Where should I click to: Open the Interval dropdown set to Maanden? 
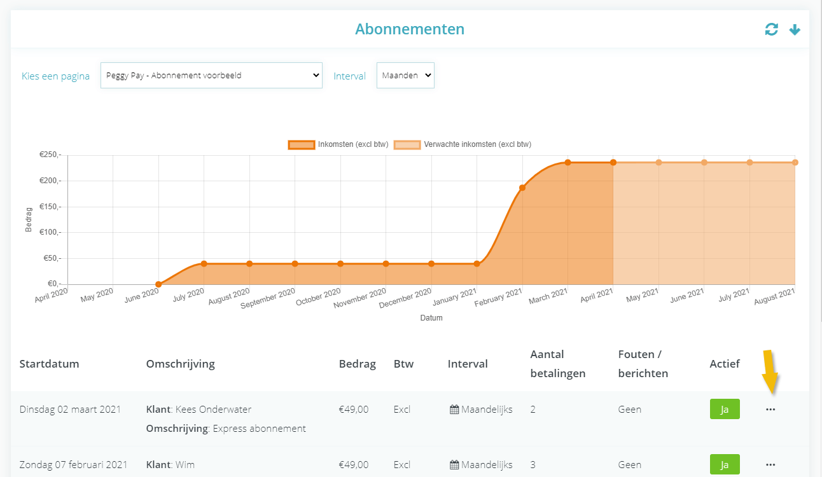point(405,75)
